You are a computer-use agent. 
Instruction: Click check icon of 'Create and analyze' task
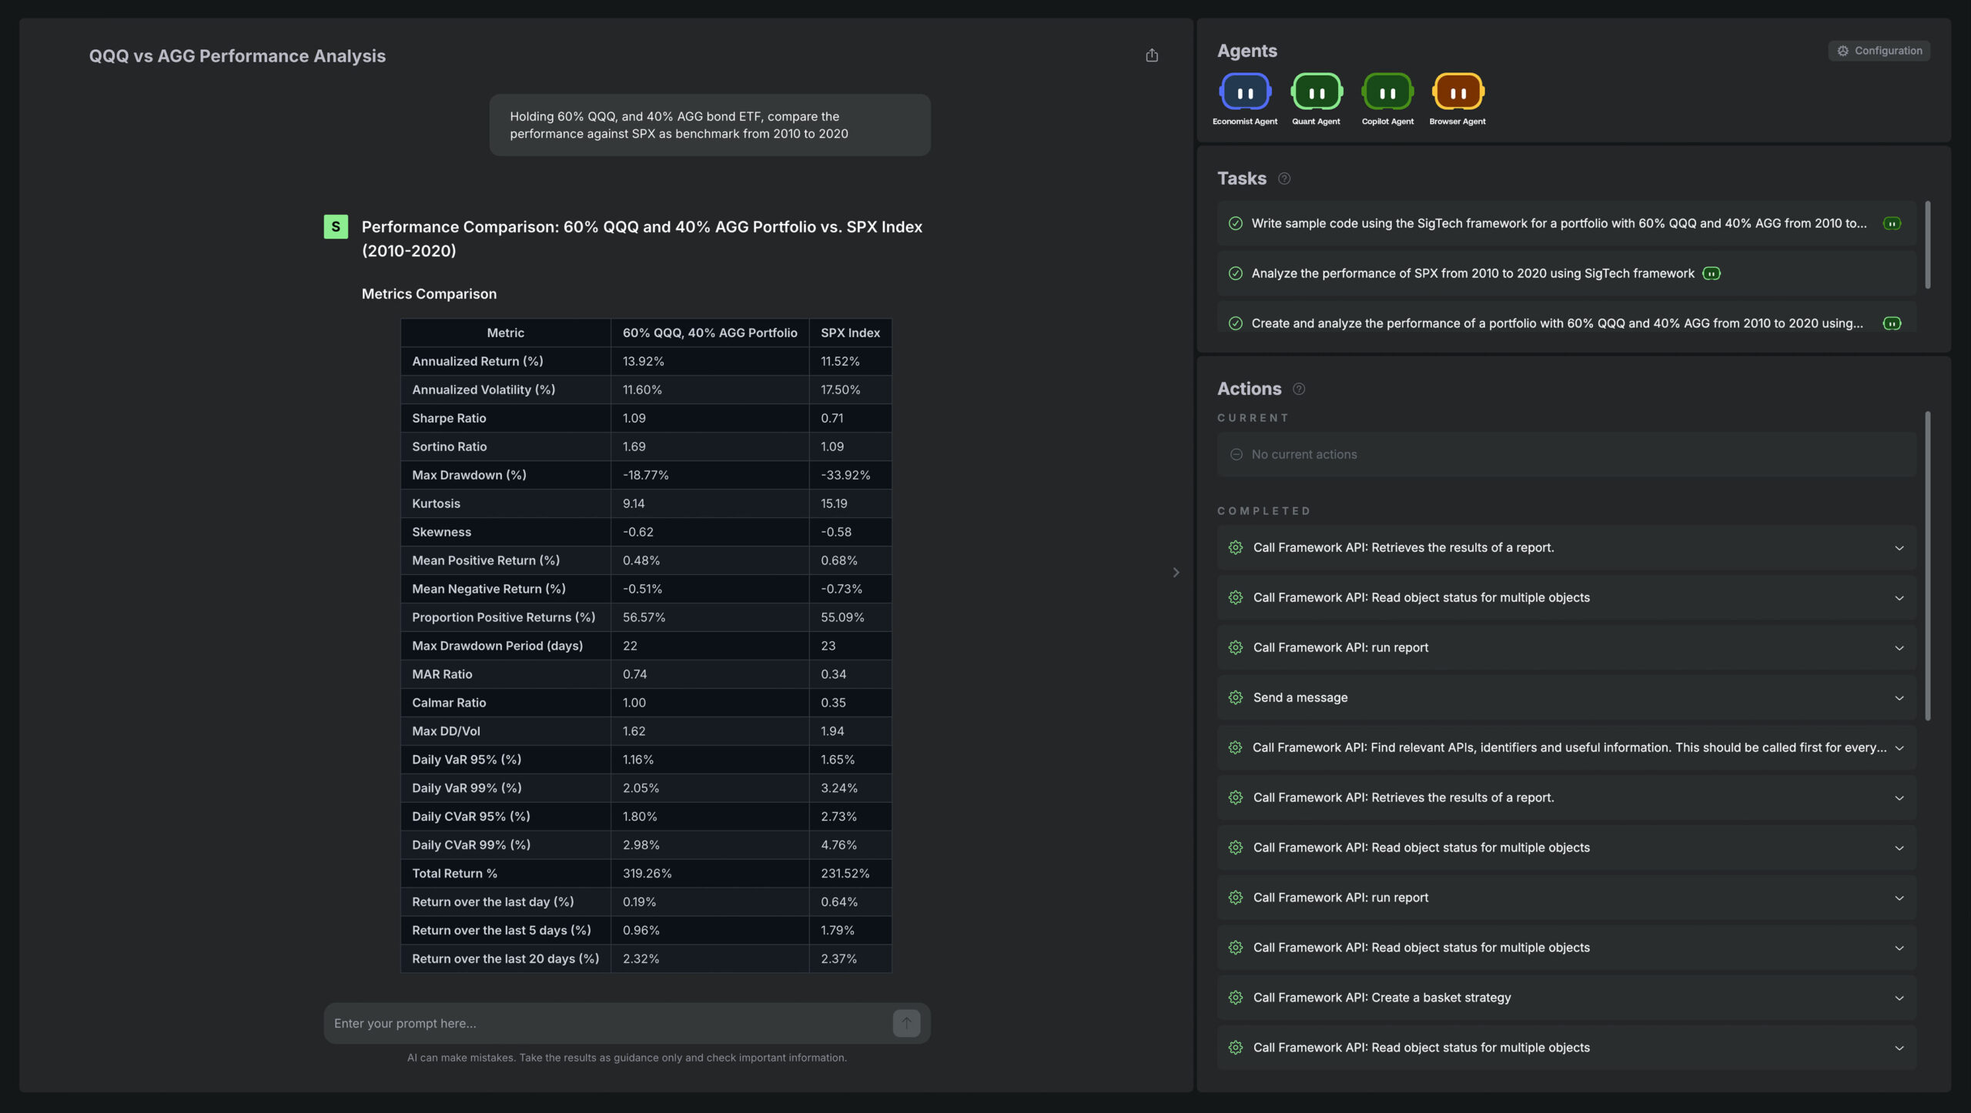[x=1235, y=324]
